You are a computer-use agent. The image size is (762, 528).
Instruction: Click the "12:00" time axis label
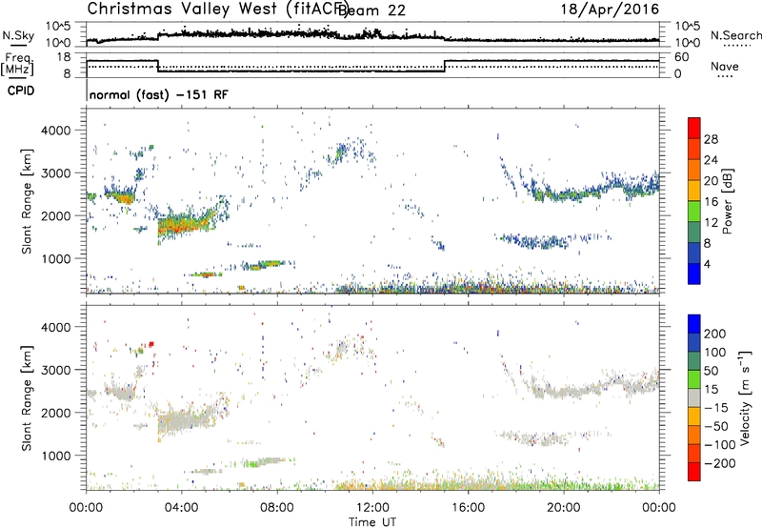(x=372, y=508)
